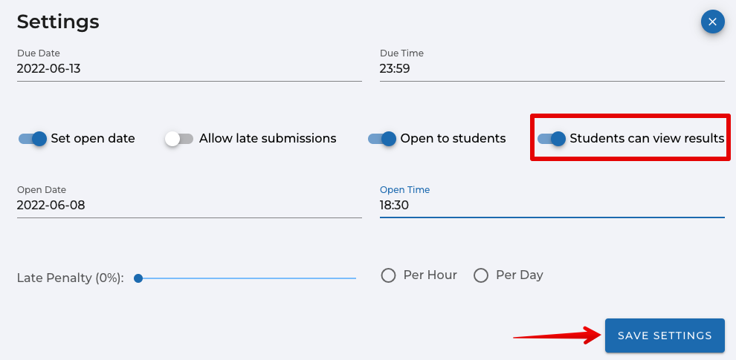The image size is (736, 360).
Task: Click the Settings heading text
Action: pyautogui.click(x=58, y=22)
